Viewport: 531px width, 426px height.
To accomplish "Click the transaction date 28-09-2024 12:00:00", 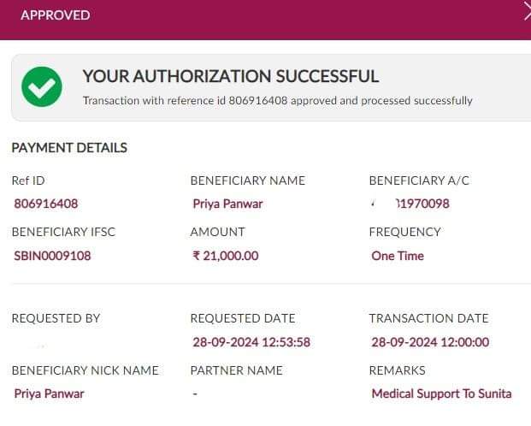I will click(430, 342).
